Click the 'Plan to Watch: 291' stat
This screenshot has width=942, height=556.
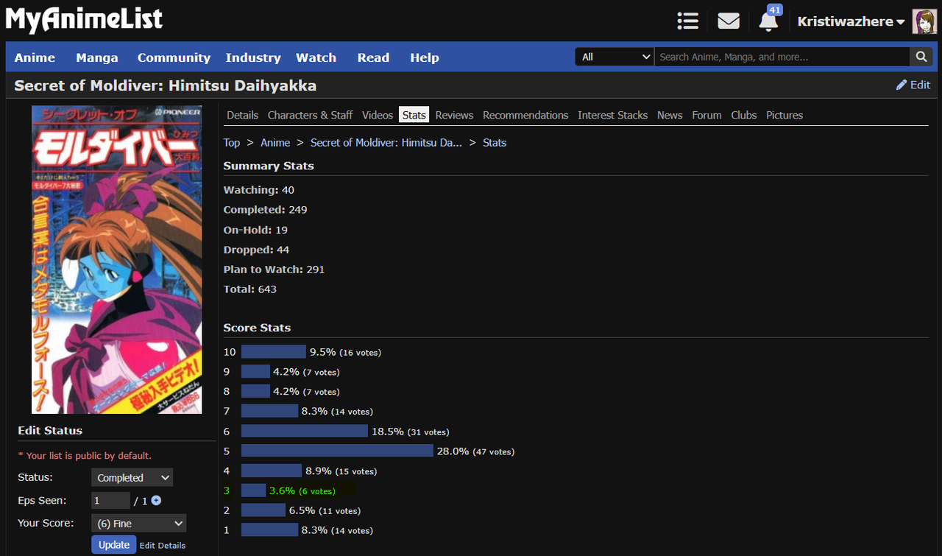pos(274,270)
